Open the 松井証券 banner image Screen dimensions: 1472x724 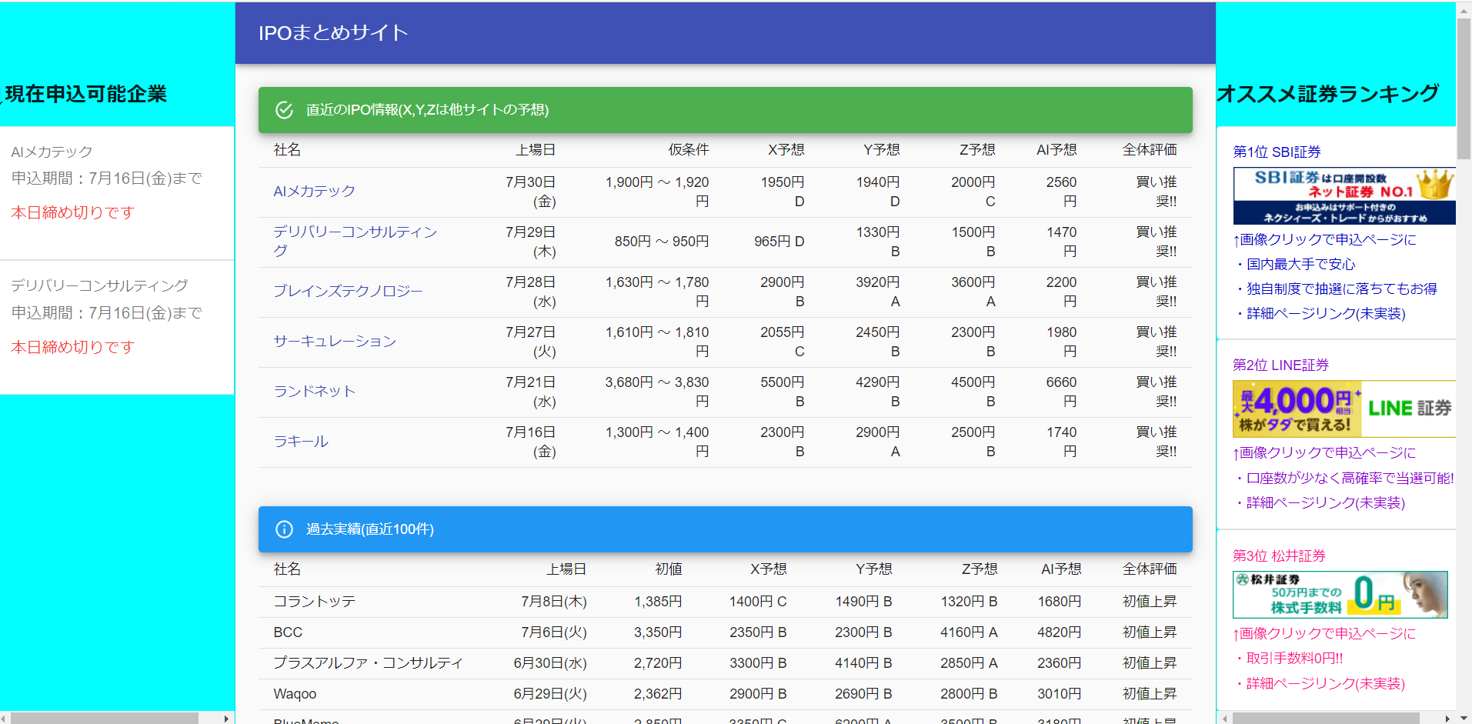click(1340, 595)
